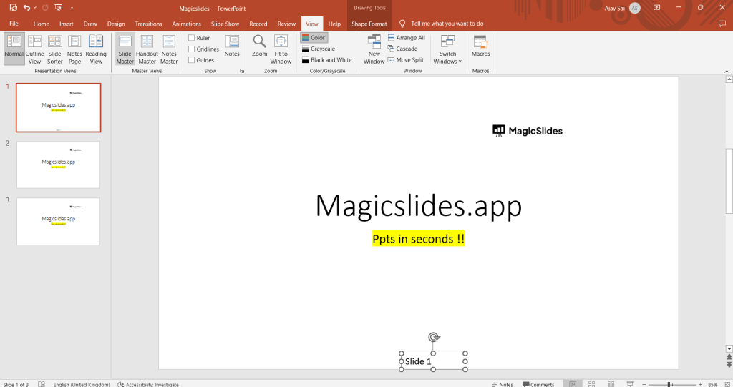Enable the Guides checkbox
Screen dimensions: 733x387
click(192, 60)
